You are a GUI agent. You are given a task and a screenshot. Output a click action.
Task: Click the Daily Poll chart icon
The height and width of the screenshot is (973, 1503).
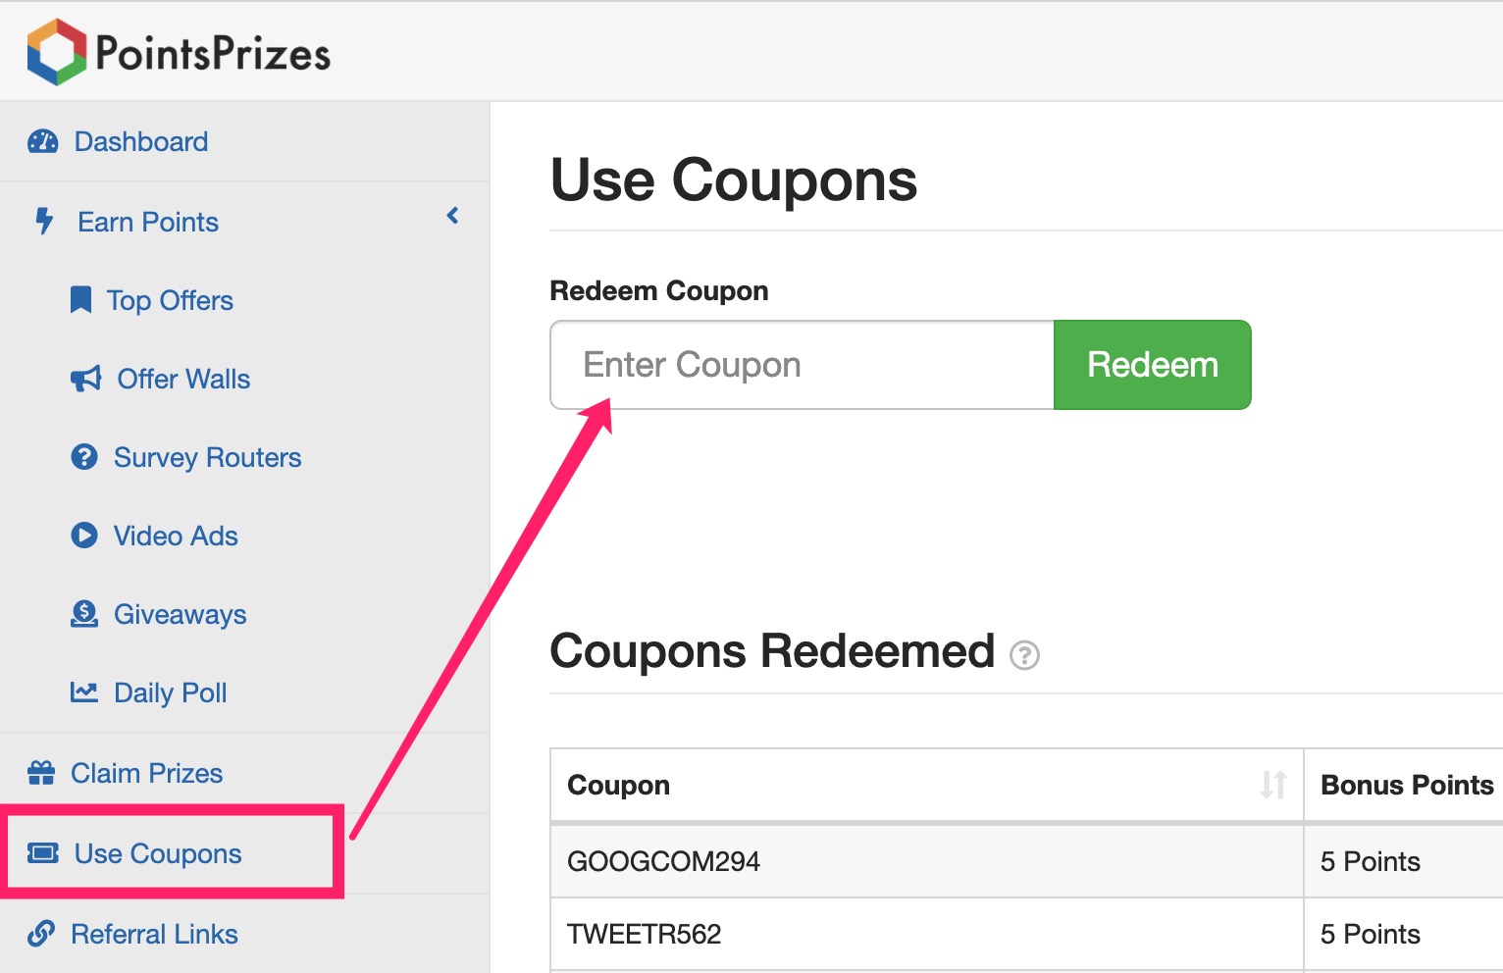[84, 692]
